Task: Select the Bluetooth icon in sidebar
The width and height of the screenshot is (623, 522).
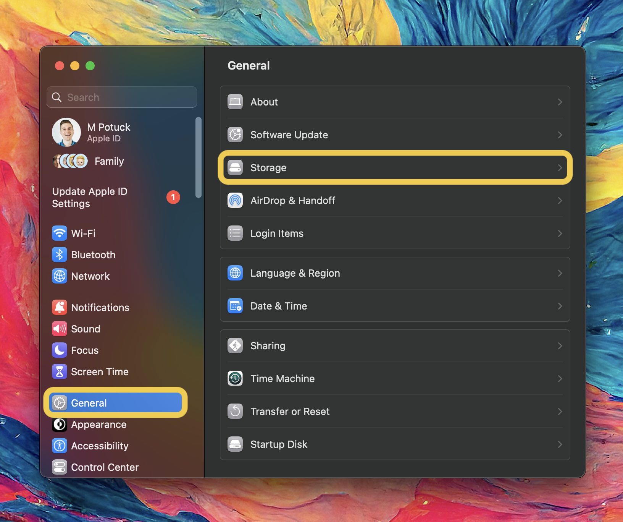Action: (59, 255)
